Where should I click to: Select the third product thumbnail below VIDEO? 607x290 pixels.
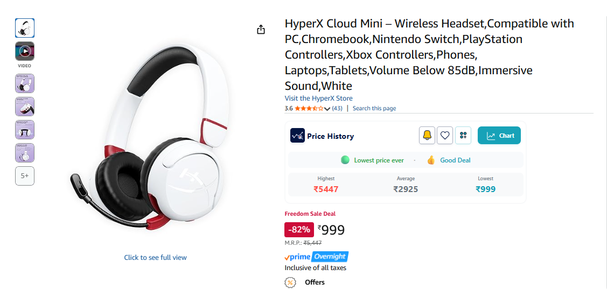click(x=25, y=130)
